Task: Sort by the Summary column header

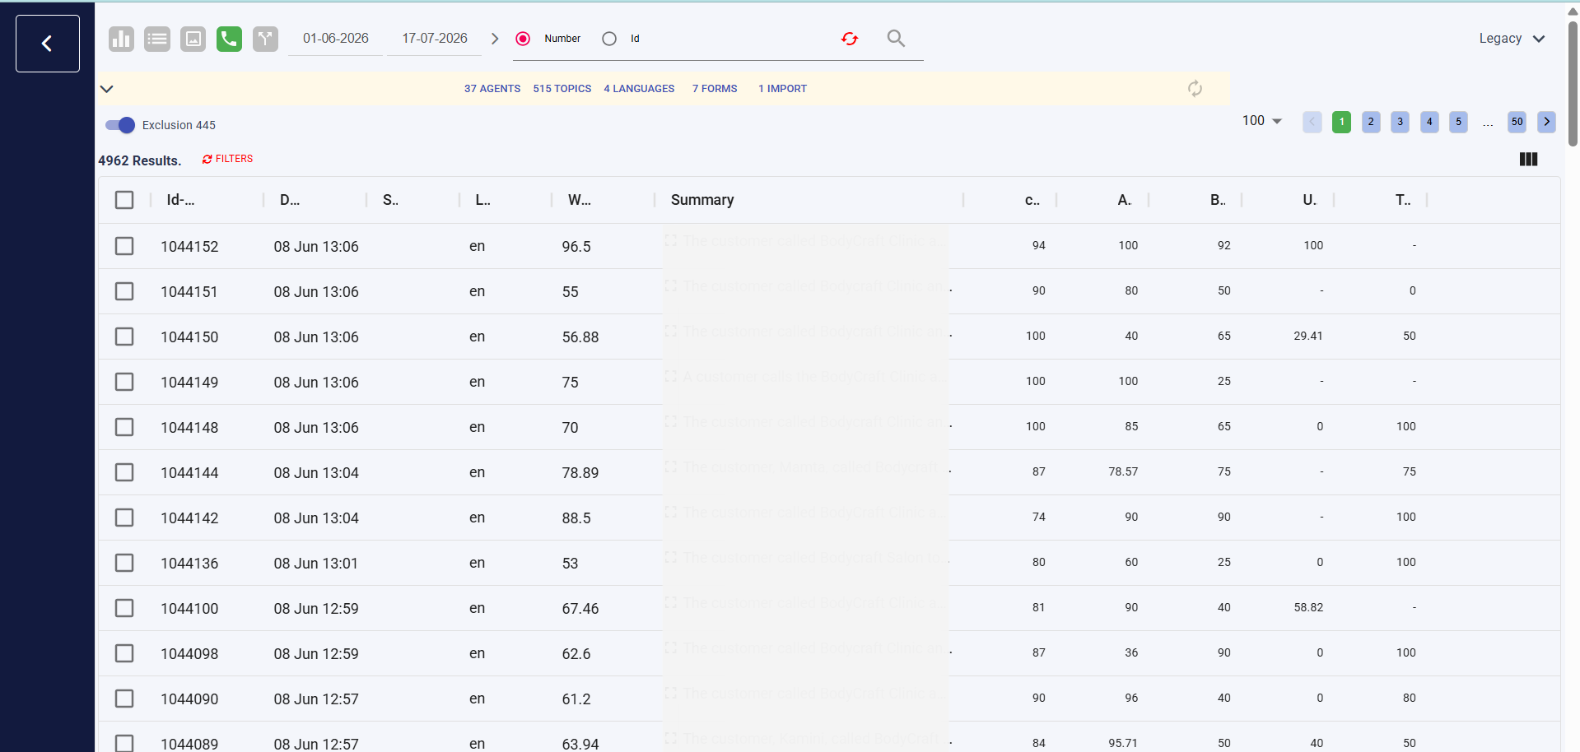Action: (702, 200)
